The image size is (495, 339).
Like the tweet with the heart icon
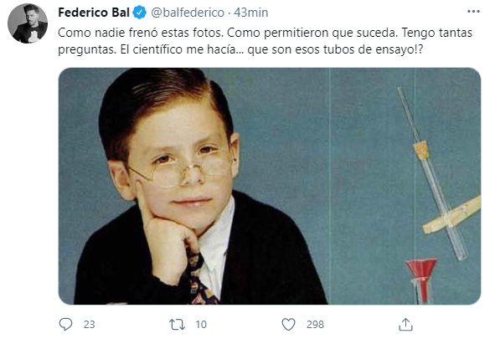pyautogui.click(x=288, y=324)
